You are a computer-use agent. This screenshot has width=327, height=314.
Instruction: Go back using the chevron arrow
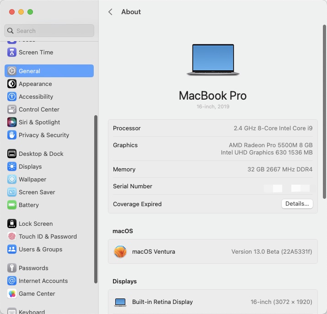click(110, 12)
